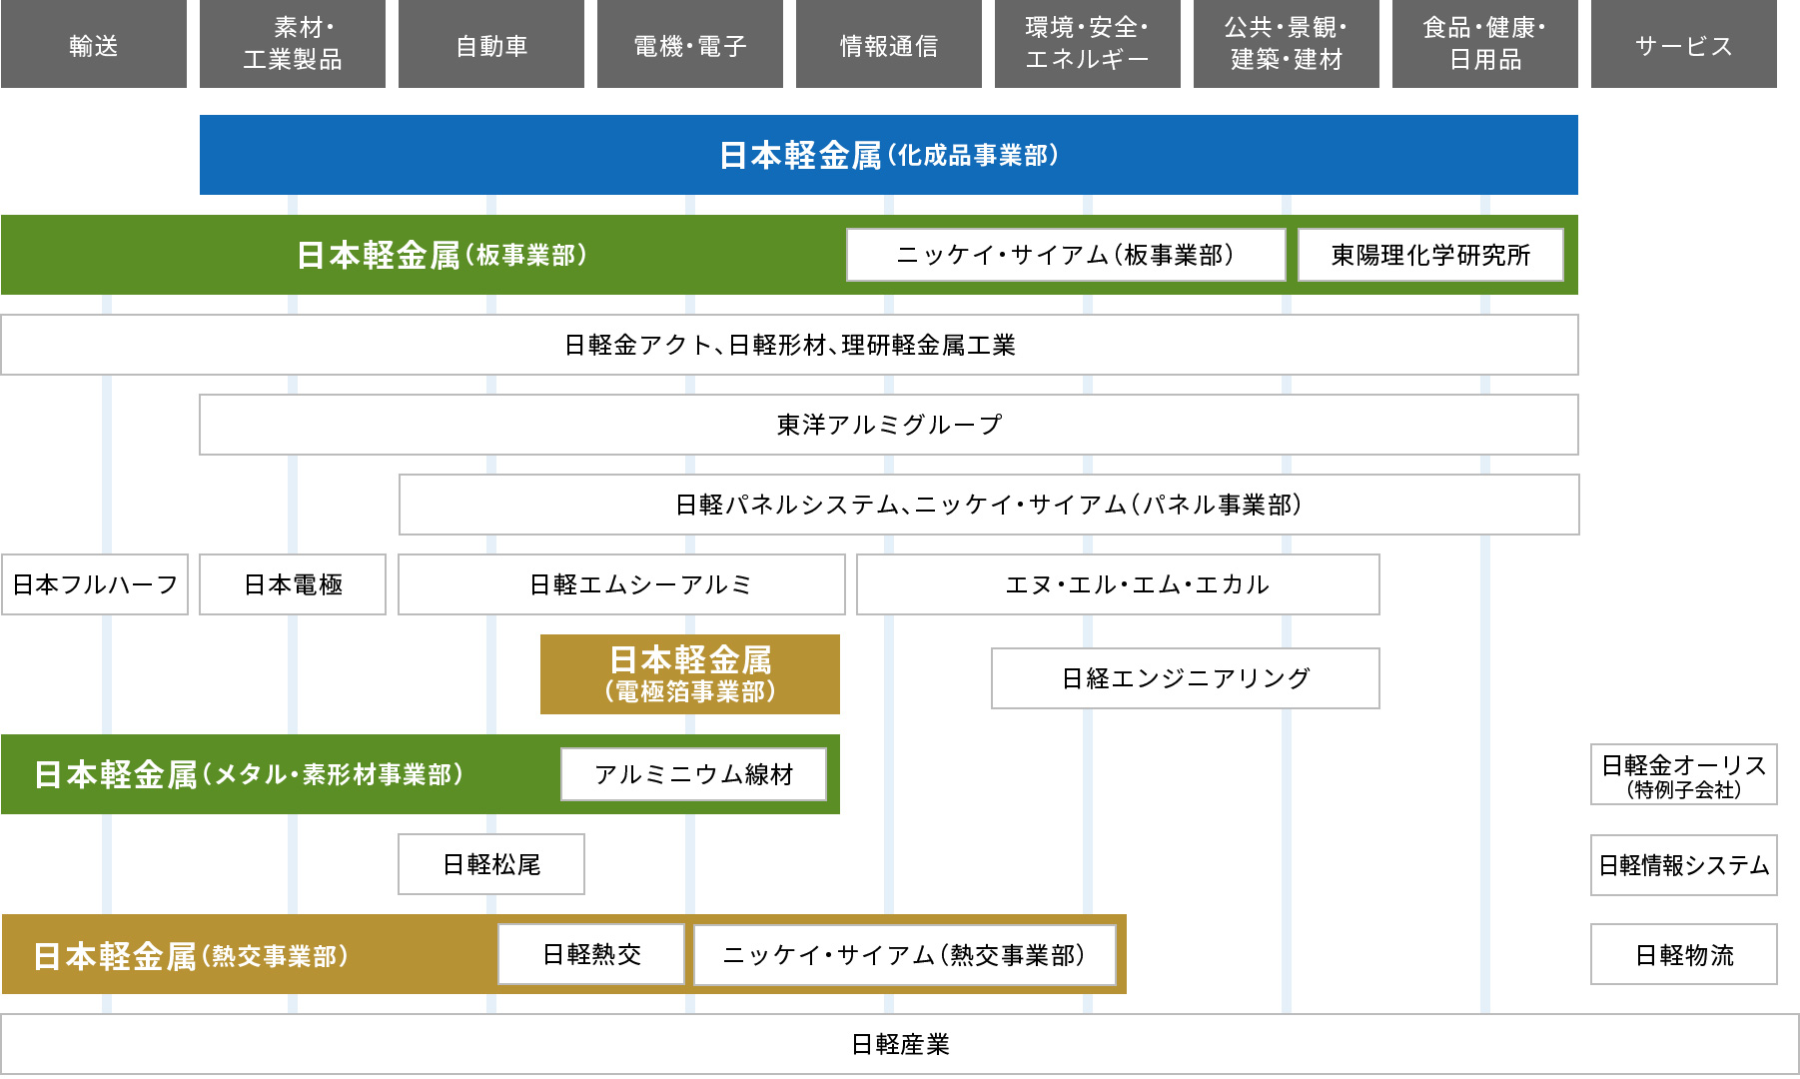Open ニッケイ・サイアム(熱交事業部) box

point(904,956)
